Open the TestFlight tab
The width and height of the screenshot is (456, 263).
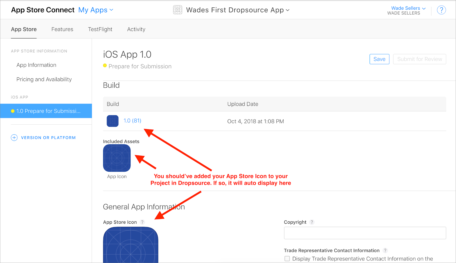pyautogui.click(x=100, y=29)
